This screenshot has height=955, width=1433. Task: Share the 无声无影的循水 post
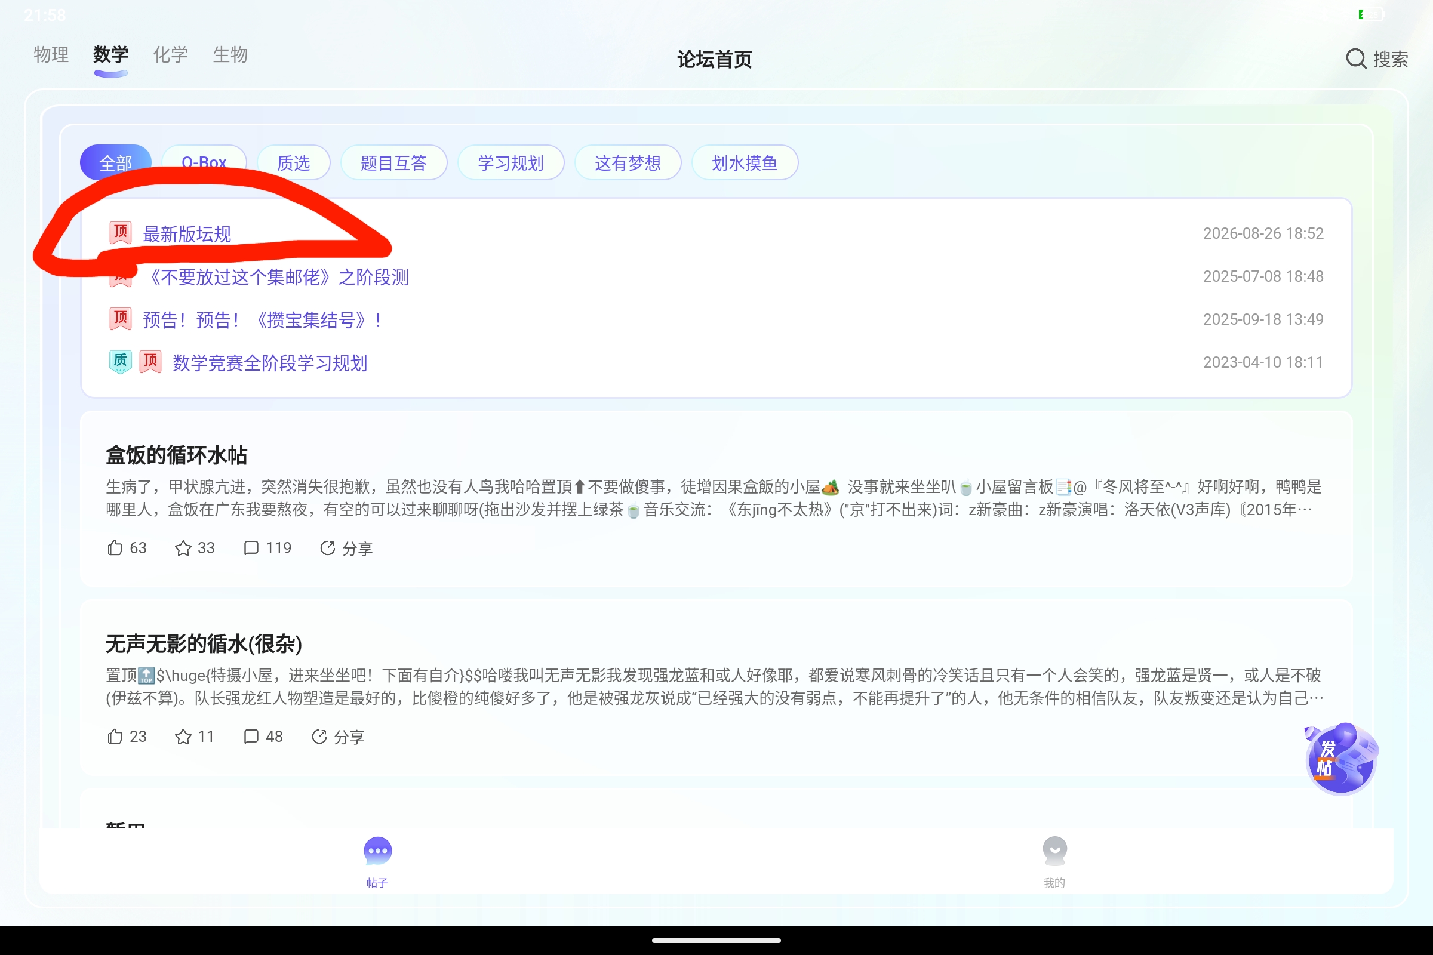click(337, 737)
